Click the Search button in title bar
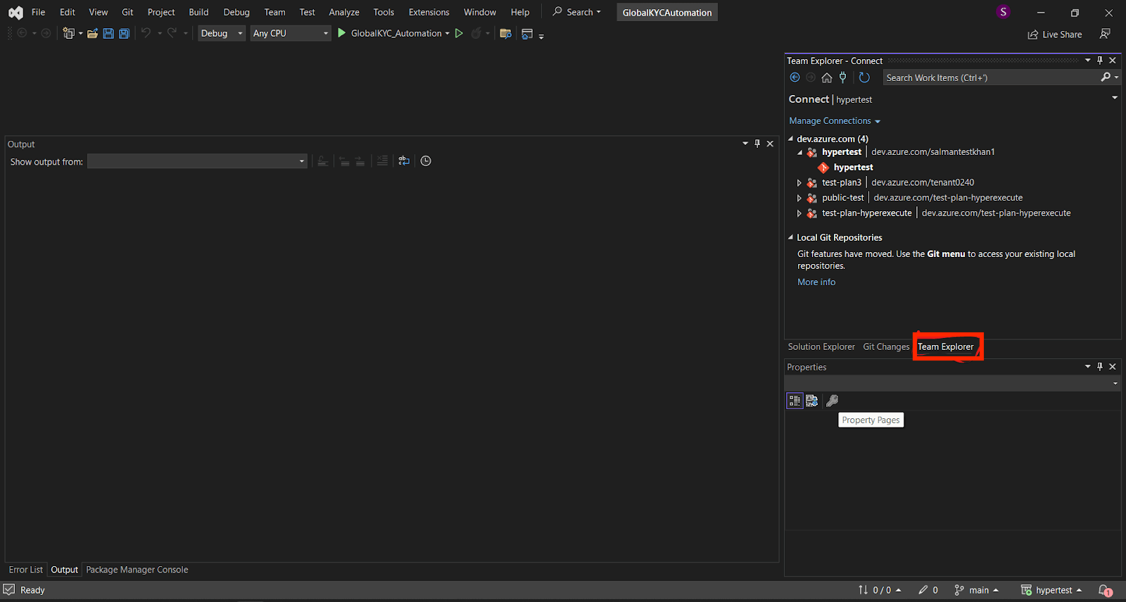Screen dimensions: 1126x602 [x=577, y=12]
